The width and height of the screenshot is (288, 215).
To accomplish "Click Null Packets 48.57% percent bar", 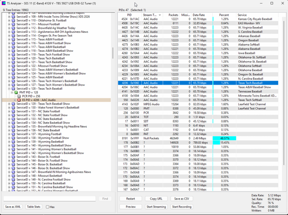I will click(224, 138).
